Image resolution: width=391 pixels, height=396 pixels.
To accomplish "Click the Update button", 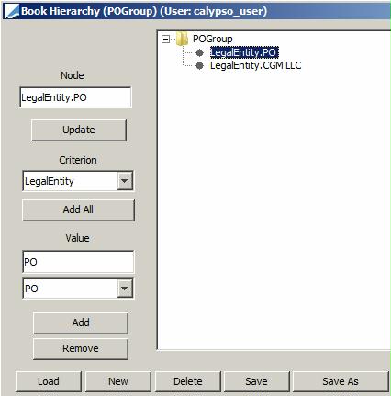I will [79, 130].
